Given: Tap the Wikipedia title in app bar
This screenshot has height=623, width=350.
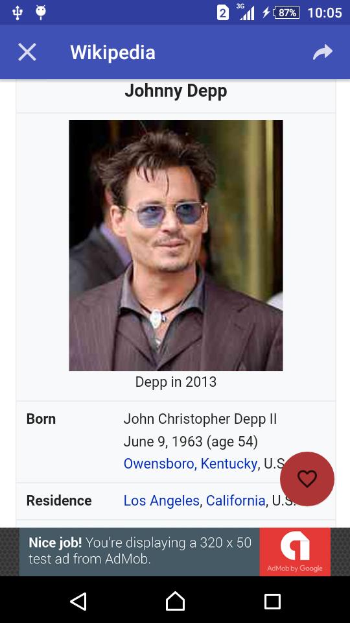Looking at the screenshot, I should coord(113,52).
